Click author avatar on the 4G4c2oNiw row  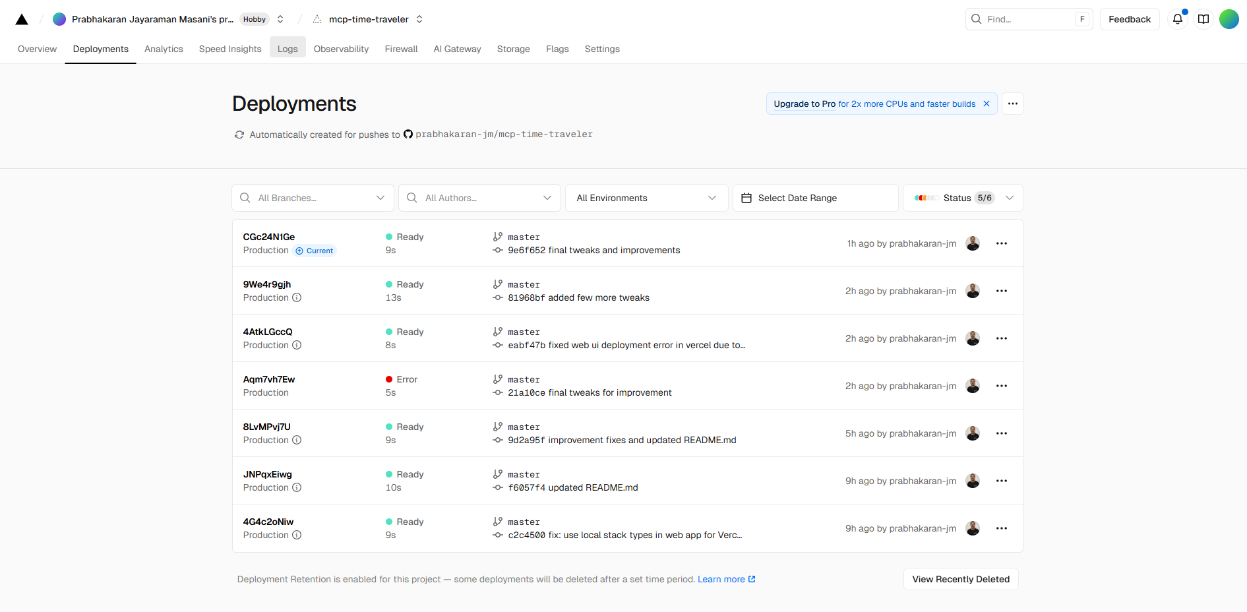pyautogui.click(x=973, y=528)
